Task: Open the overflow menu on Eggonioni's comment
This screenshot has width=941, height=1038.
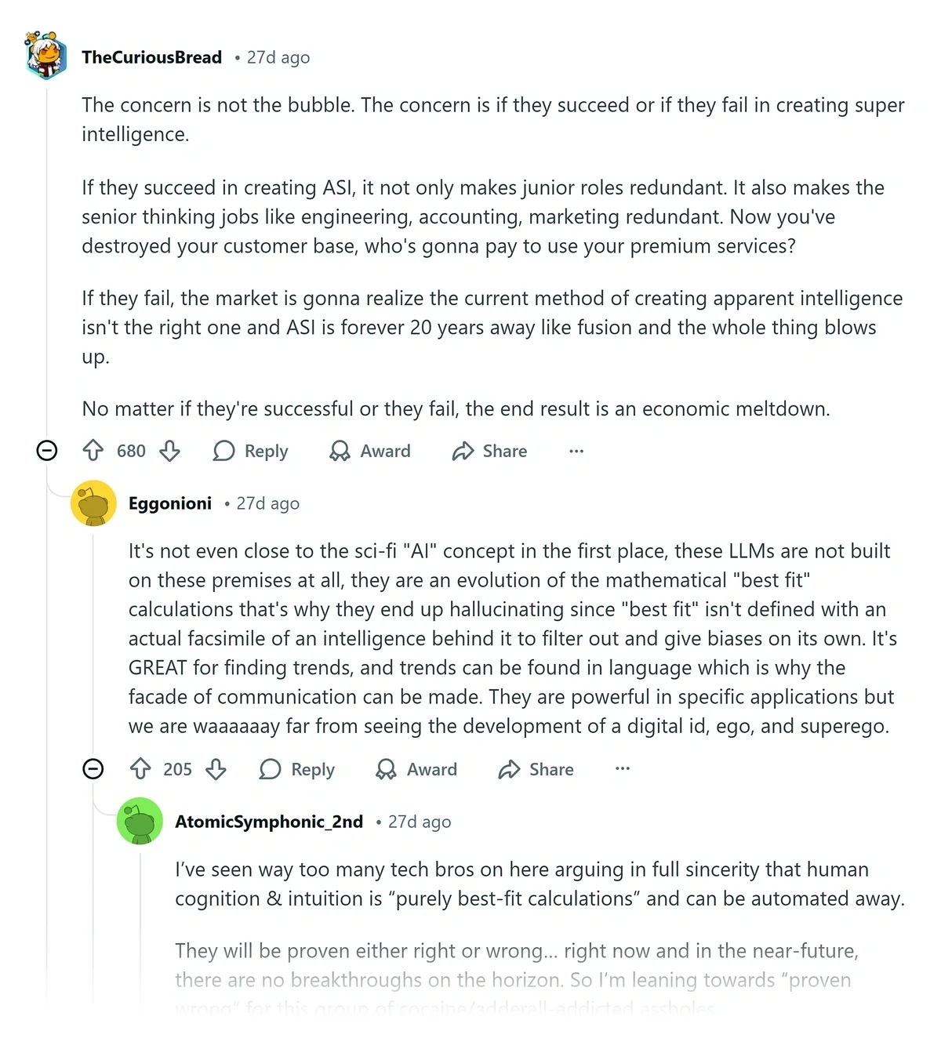Action: 622,769
